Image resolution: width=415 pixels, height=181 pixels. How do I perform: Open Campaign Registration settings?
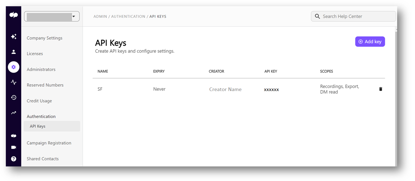tap(49, 143)
